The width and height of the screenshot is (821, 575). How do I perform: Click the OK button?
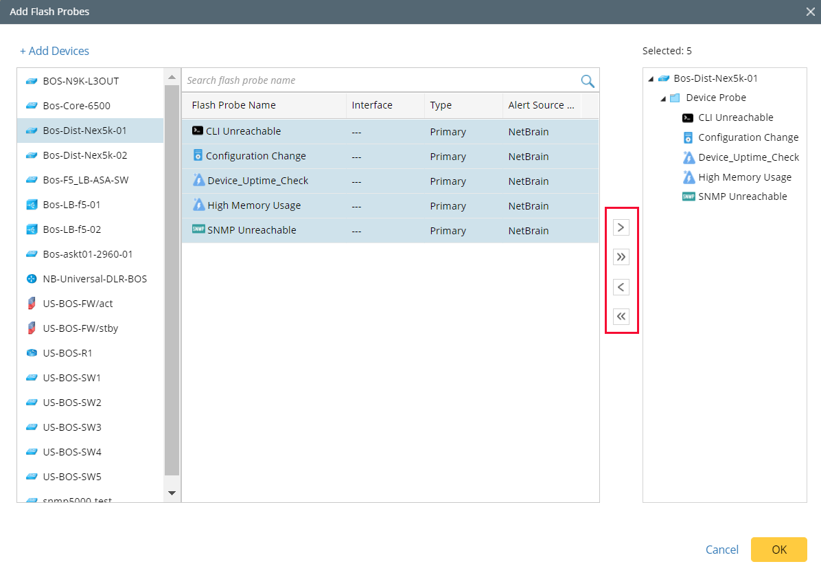(x=778, y=550)
